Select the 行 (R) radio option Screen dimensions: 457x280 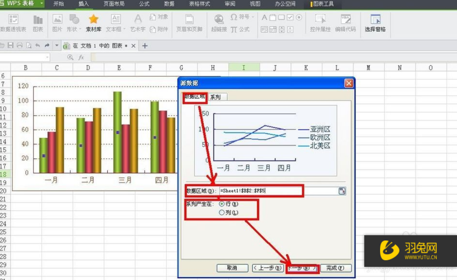(221, 204)
